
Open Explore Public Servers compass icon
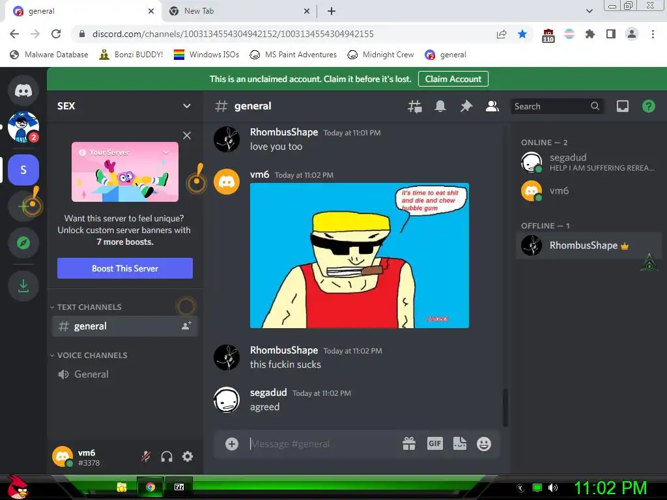(23, 243)
